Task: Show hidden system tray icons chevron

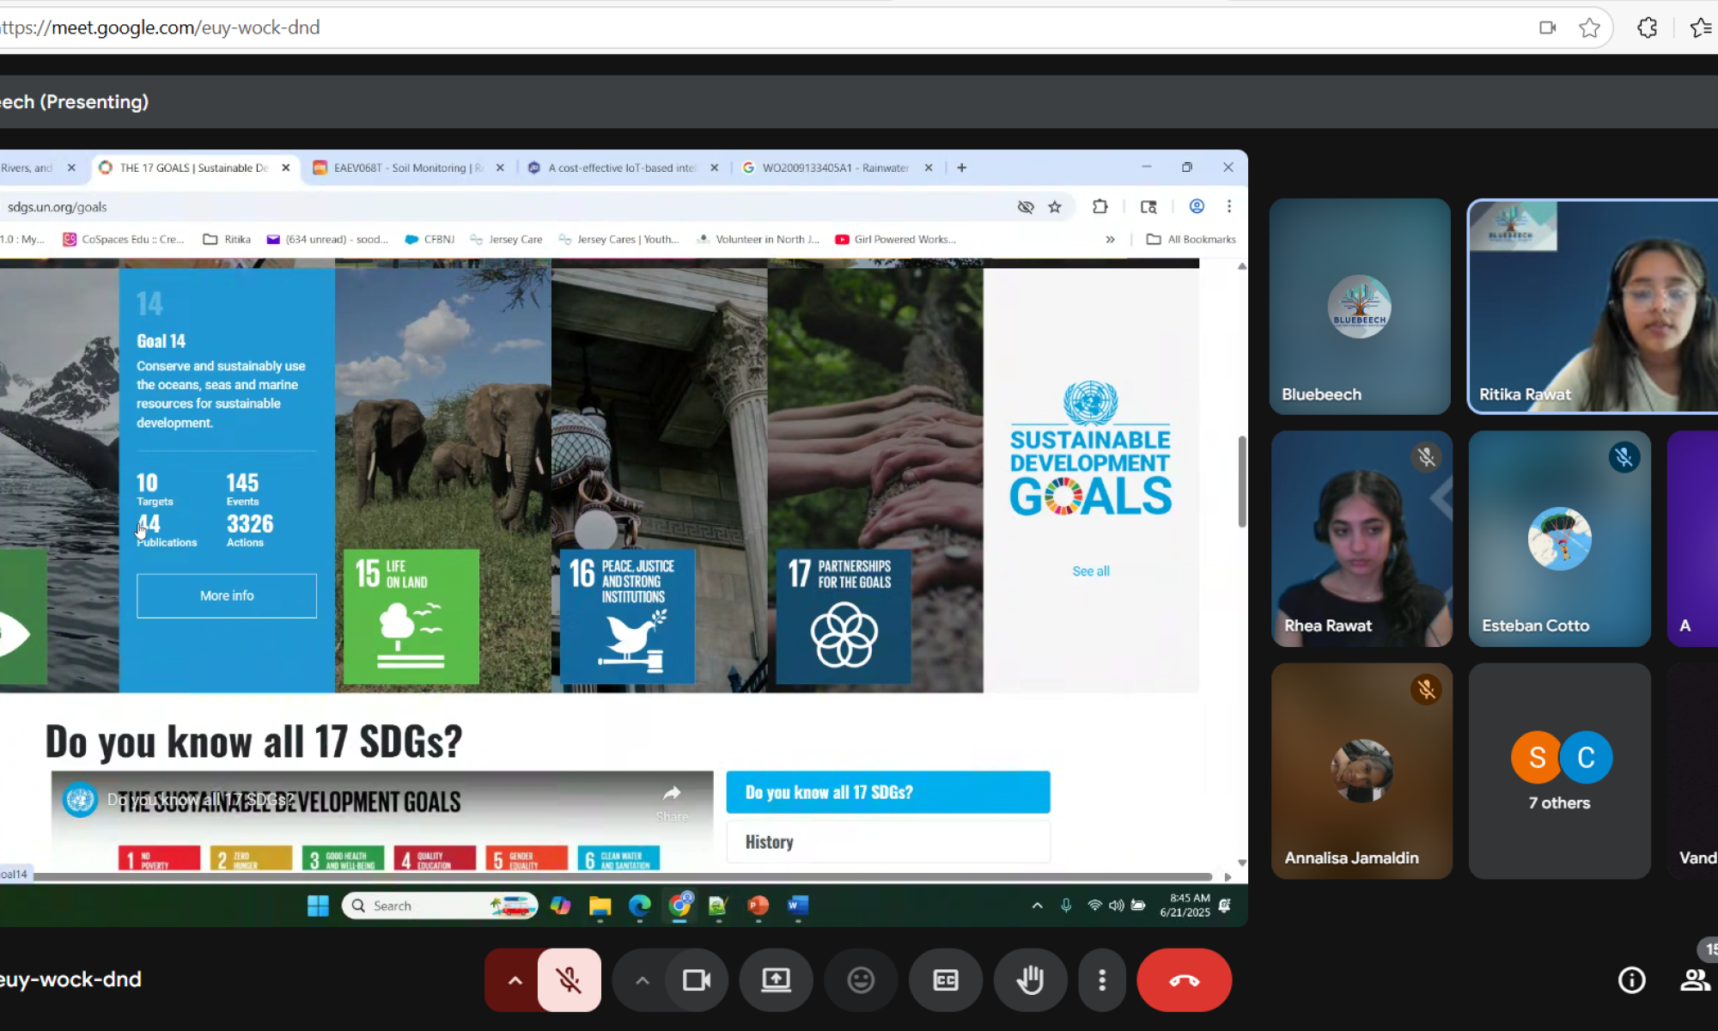Action: [x=1037, y=906]
